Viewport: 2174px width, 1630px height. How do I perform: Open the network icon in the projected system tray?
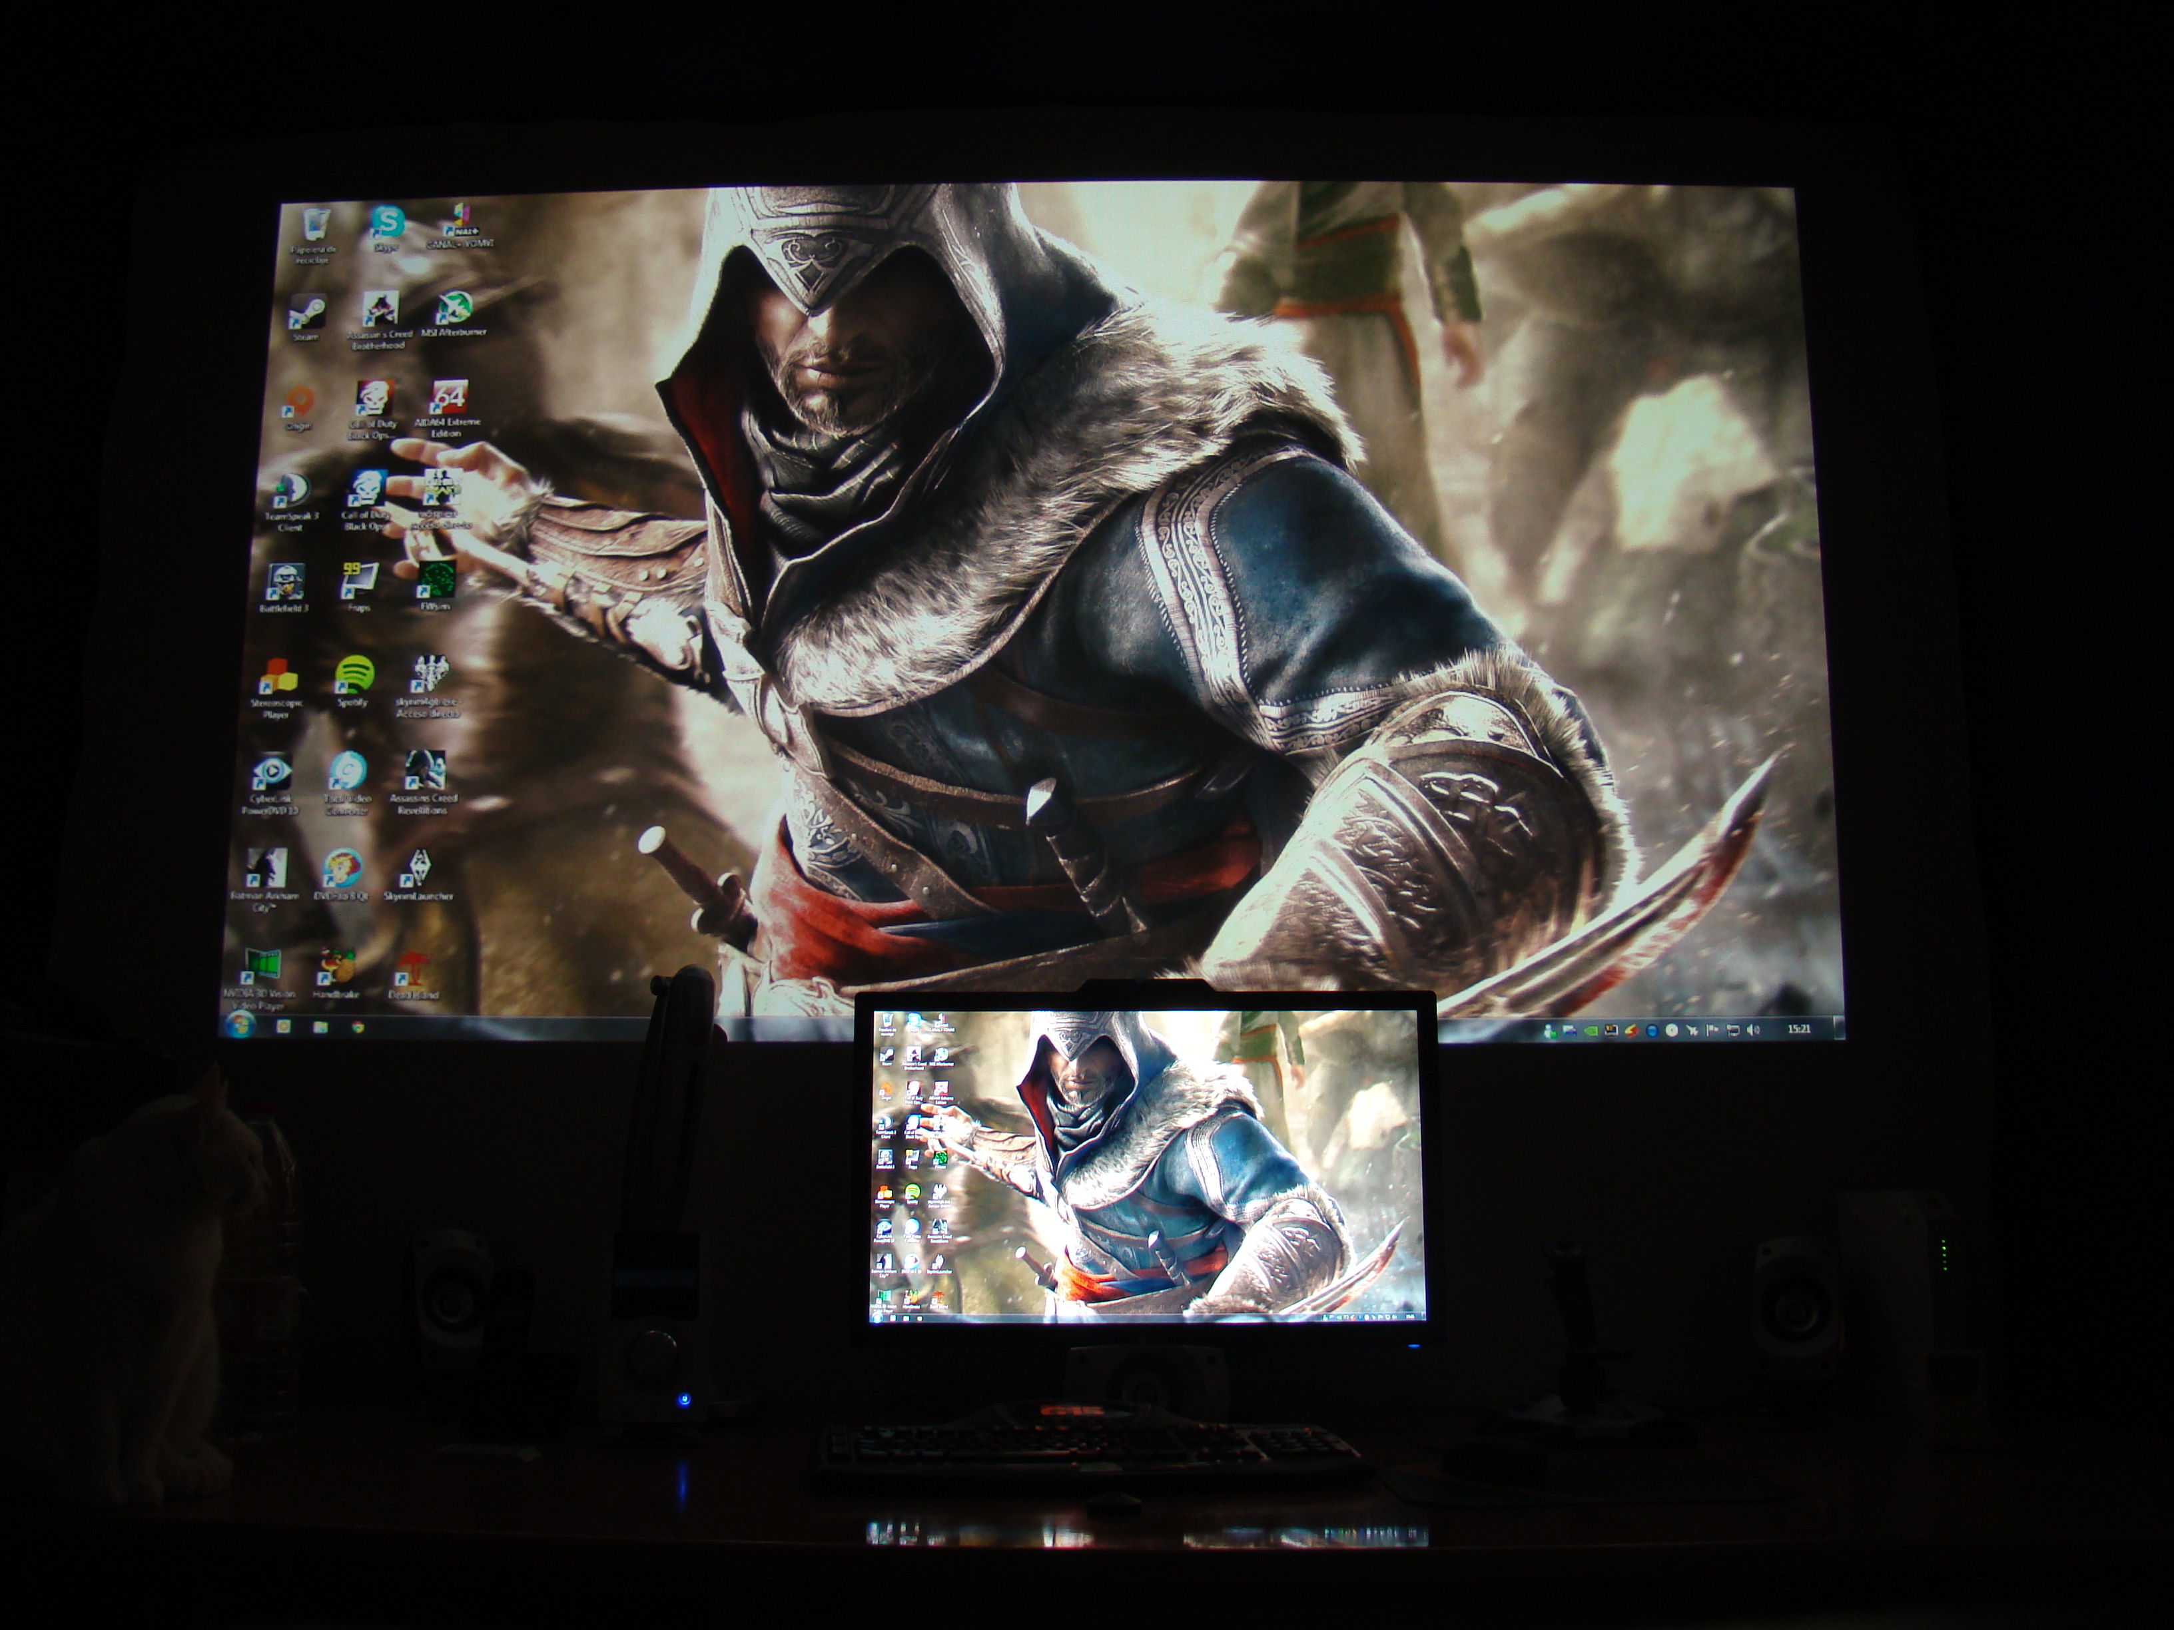(x=1734, y=1031)
